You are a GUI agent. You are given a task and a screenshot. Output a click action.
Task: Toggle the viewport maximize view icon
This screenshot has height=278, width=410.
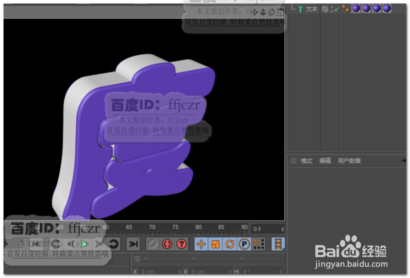[x=280, y=12]
